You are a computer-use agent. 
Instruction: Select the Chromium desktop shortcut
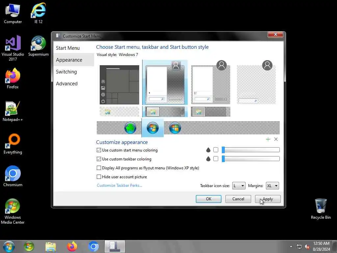pos(13,176)
